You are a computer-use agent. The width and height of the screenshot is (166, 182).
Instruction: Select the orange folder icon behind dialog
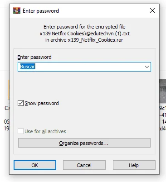coord(9,91)
